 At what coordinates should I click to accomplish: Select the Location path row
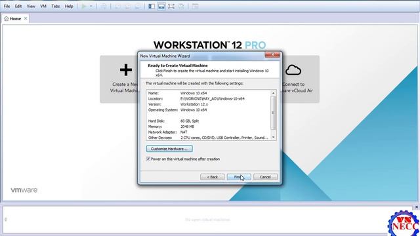coord(209,99)
